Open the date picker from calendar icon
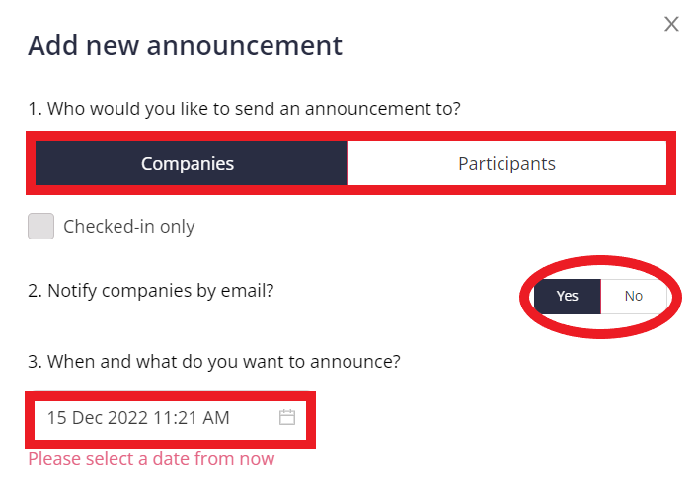This screenshot has height=478, width=697. (x=287, y=417)
